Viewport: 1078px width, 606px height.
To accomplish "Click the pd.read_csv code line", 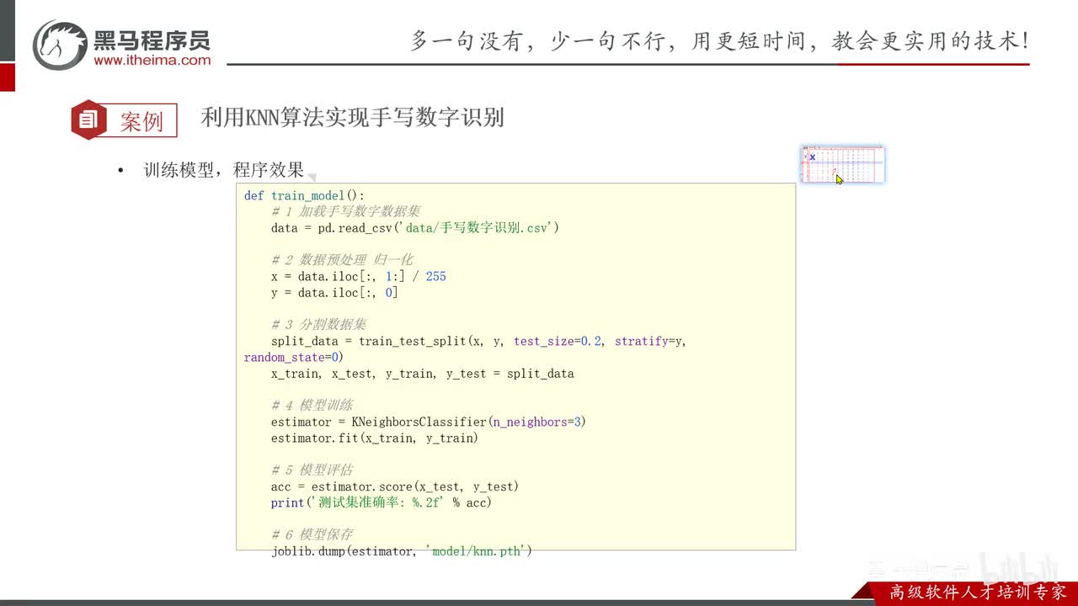I will [x=415, y=228].
